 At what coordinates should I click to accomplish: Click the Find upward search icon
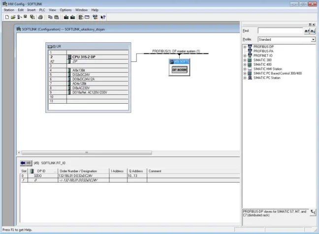coord(306,31)
